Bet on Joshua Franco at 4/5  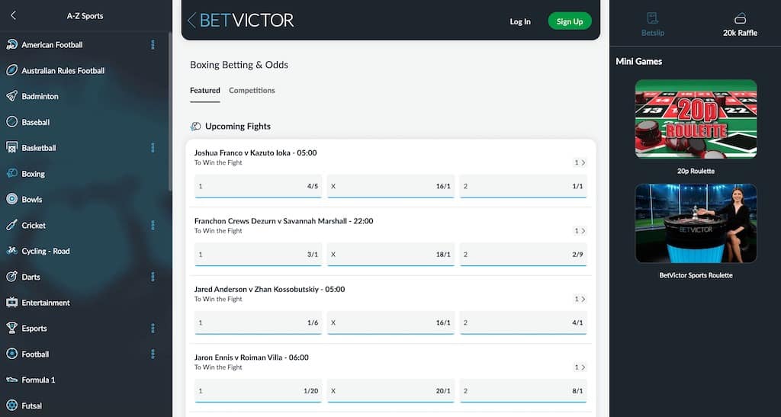click(x=258, y=187)
